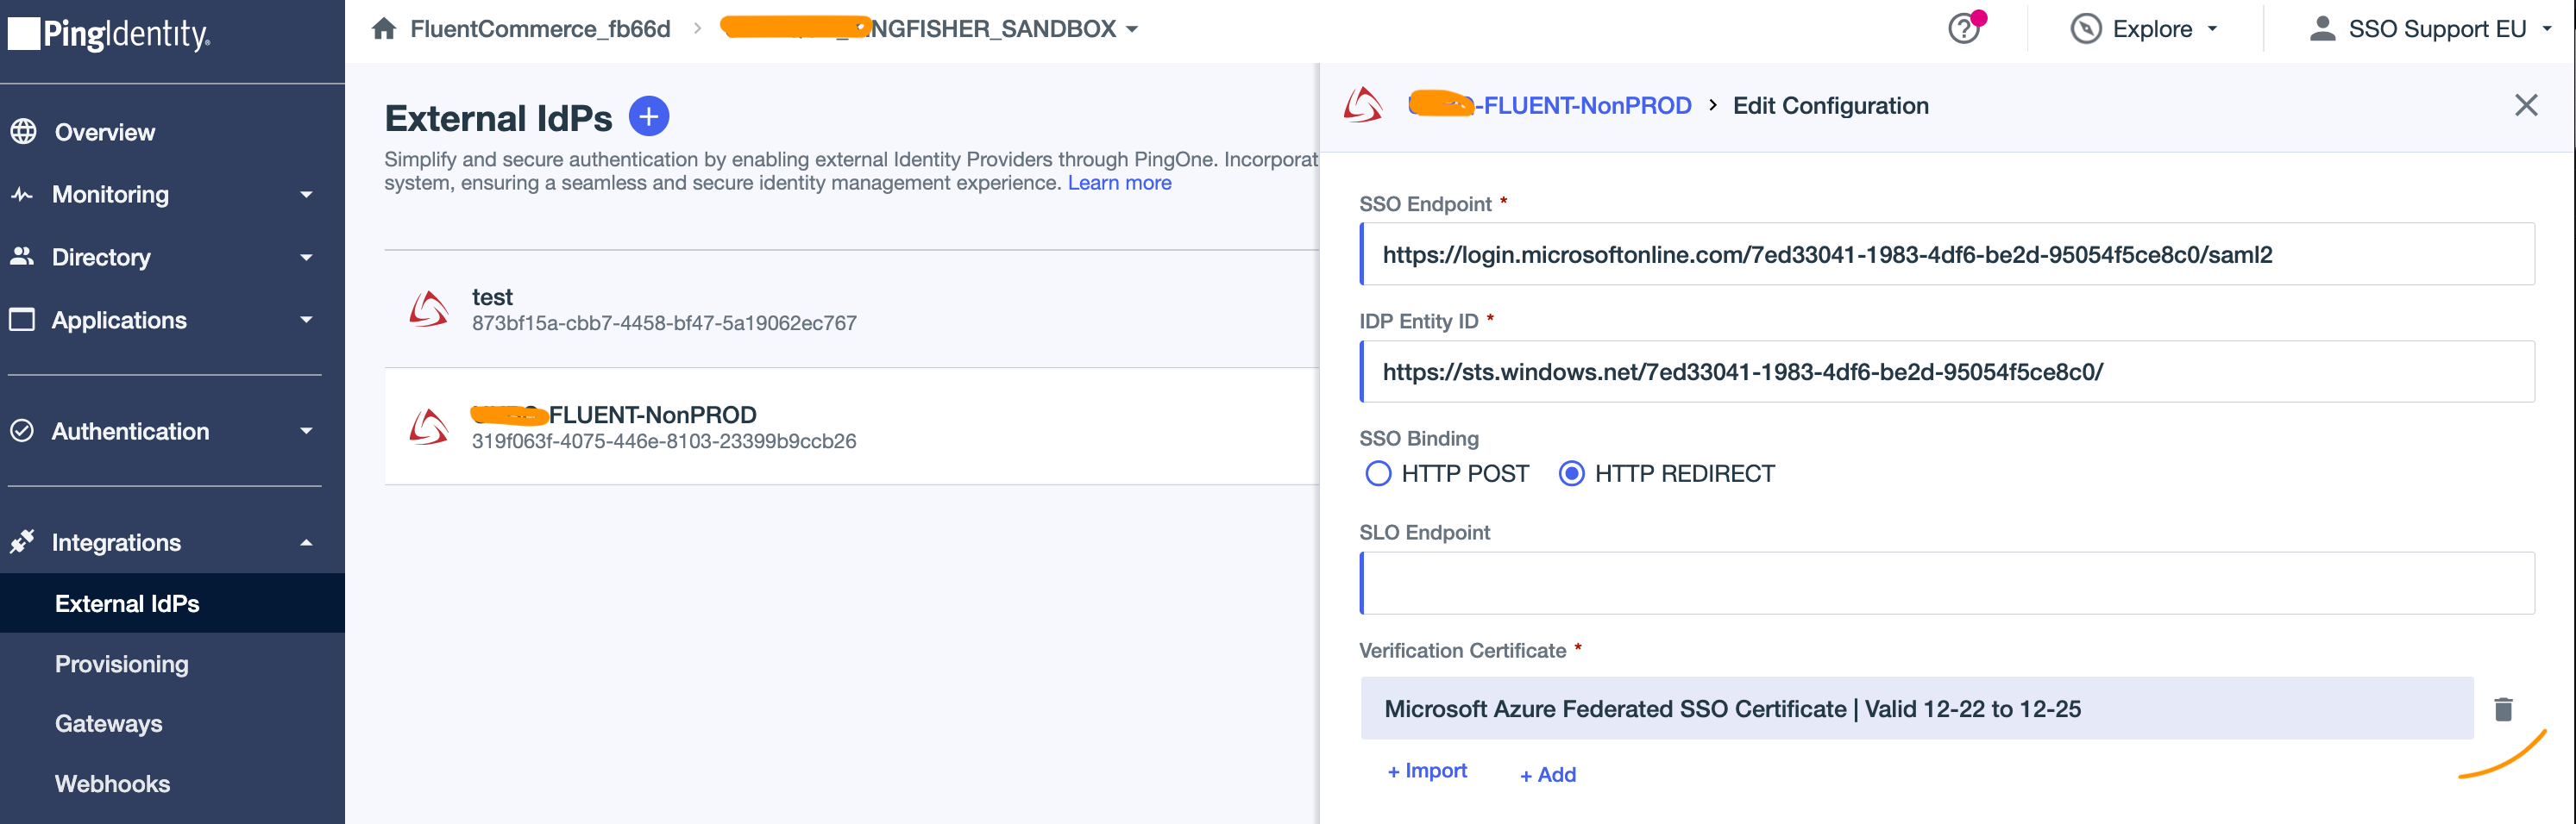Viewport: 2576px width, 824px height.
Task: Open the help question mark icon
Action: (1963, 29)
